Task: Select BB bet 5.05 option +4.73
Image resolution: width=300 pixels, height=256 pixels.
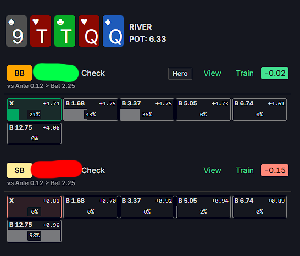Action: point(203,109)
